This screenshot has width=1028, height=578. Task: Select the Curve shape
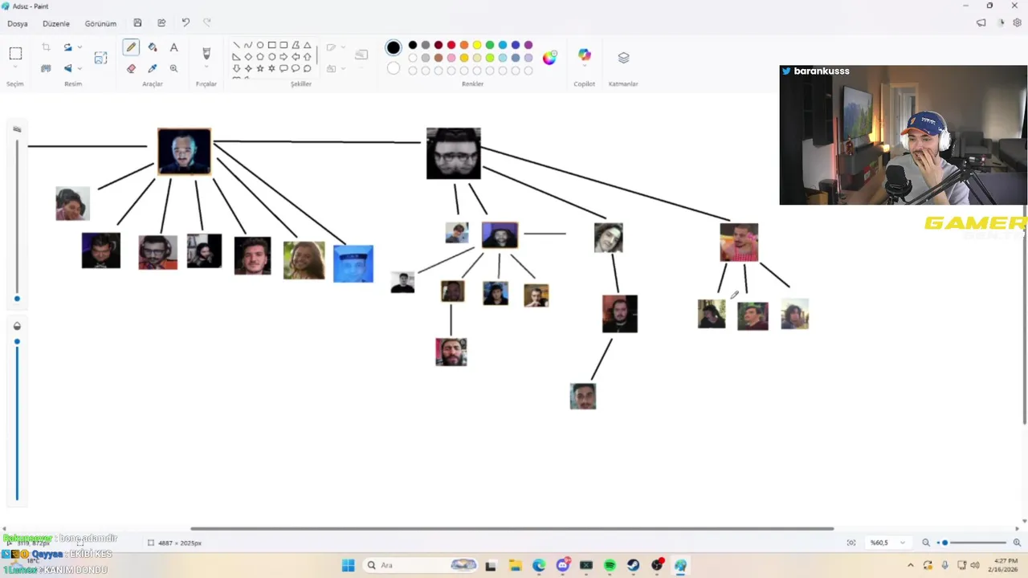point(248,45)
